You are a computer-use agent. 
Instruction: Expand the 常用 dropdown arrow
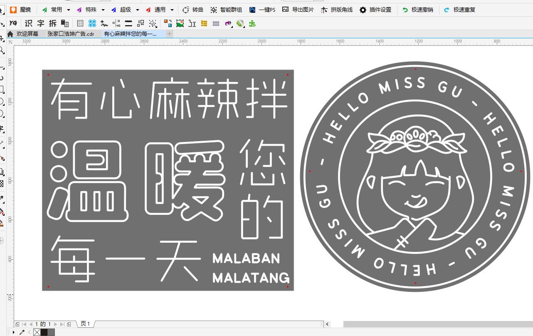tap(69, 10)
